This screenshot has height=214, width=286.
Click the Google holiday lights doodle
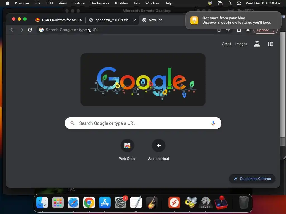pos(143,80)
